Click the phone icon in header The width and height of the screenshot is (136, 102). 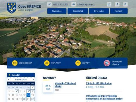pos(50,4)
